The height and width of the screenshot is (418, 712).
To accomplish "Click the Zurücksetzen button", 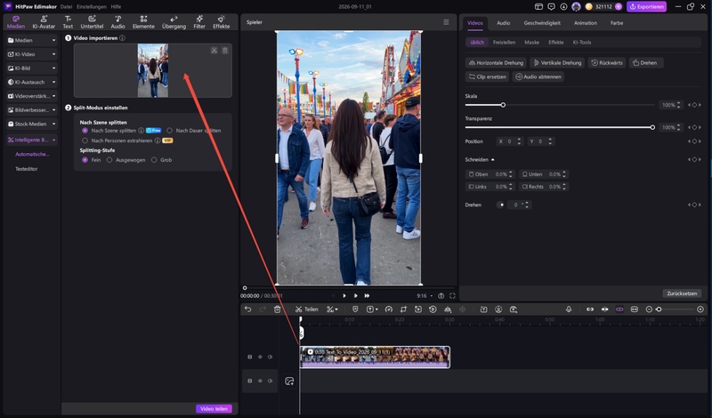I will tap(682, 293).
